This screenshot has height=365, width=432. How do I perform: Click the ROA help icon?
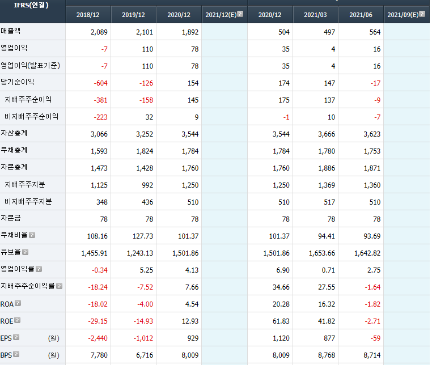click(x=18, y=303)
